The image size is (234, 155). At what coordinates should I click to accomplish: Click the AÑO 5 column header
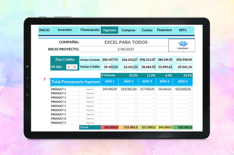click(183, 82)
